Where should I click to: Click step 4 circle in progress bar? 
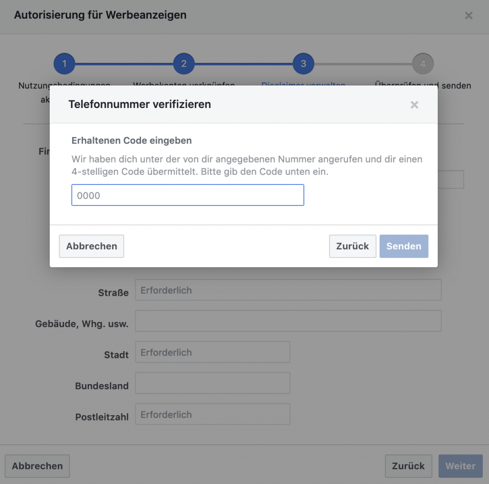[x=423, y=64]
